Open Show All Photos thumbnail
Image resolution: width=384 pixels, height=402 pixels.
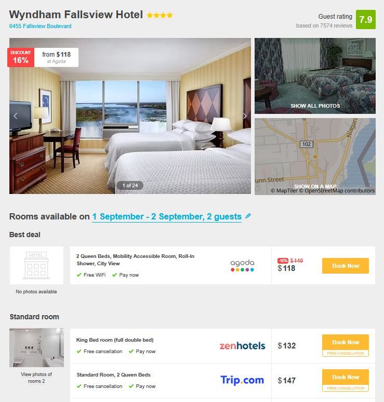[315, 76]
